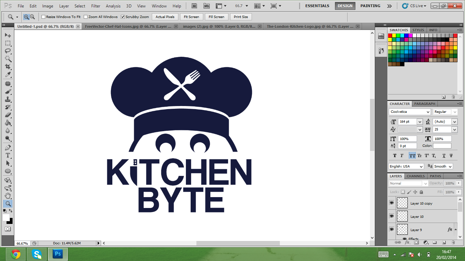
Task: Pick the Eyedropper tool
Action: 7,75
